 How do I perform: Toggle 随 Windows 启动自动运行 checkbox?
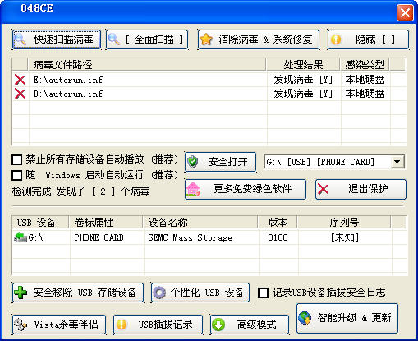(17, 175)
